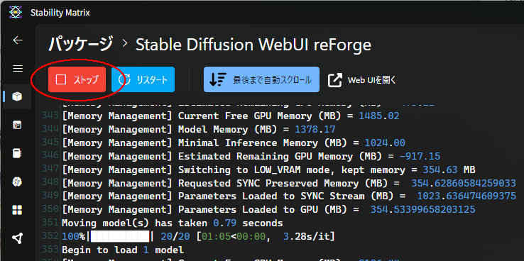
Task: Open the notebook-shaped Checkpoint Manager icon
Action: click(17, 153)
